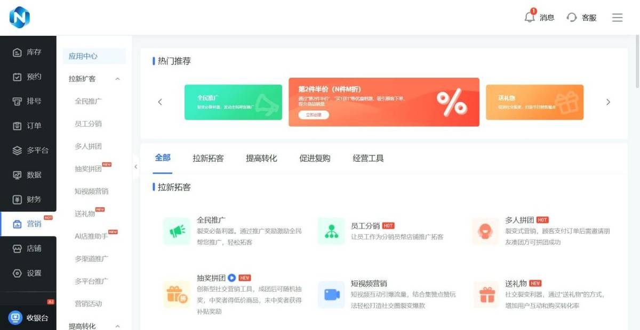This screenshot has height=330, width=640.
Task: Open the hamburger menu at top right
Action: pyautogui.click(x=617, y=18)
